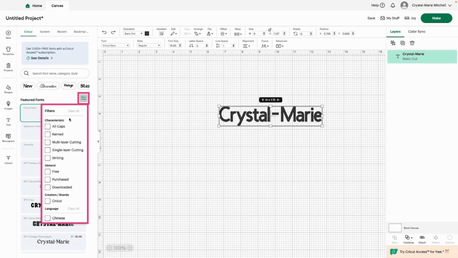Click the Group layers icon

[393, 43]
